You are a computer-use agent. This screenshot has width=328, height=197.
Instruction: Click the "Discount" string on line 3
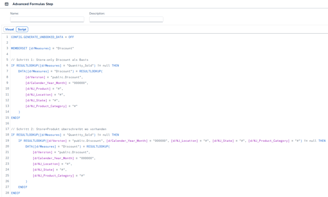pos(65,48)
